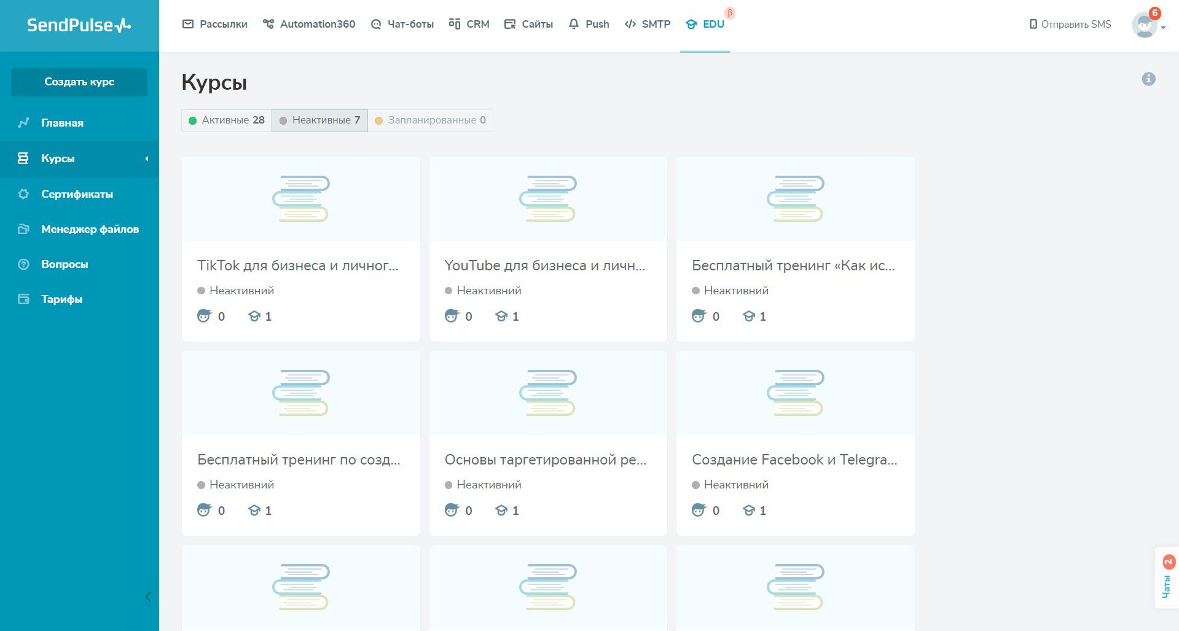This screenshot has width=1179, height=631.
Task: Open the YouTube для бизнеса course thumbnail
Action: [548, 198]
